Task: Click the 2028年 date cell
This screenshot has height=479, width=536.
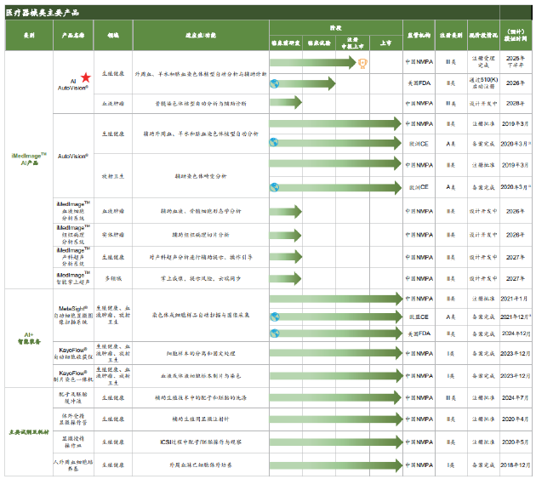Action: click(516, 103)
